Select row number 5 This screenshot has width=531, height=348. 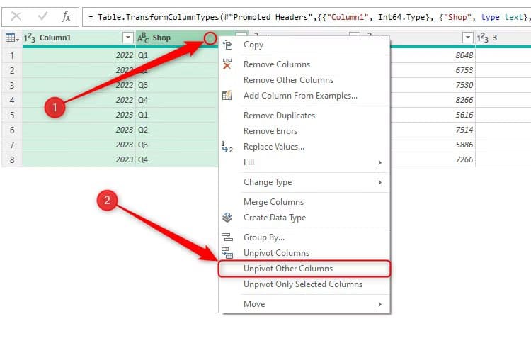click(12, 115)
